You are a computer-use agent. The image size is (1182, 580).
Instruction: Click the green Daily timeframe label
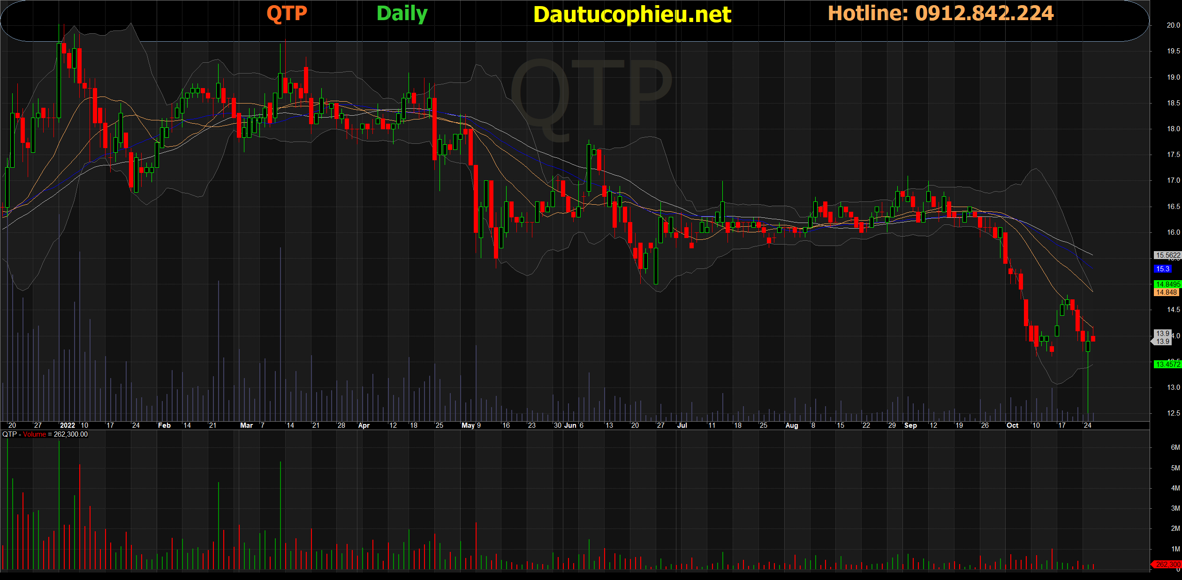[x=402, y=13]
